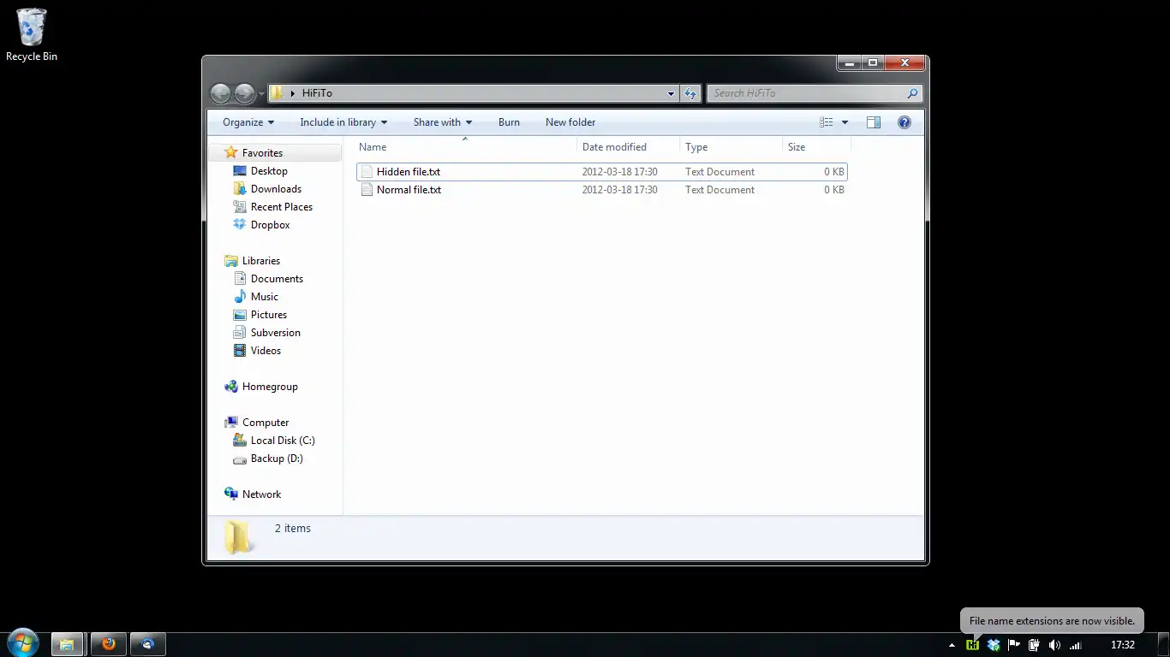
Task: Select Normal file.txt
Action: point(409,190)
